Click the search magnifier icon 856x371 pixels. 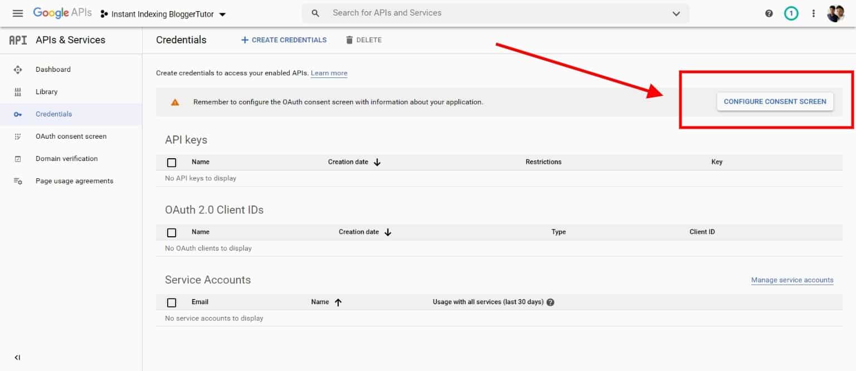click(315, 13)
